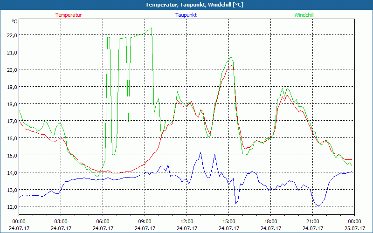The width and height of the screenshot is (373, 233).
Task: Click the highest peak of the green Windchill curve
Action: coord(151,28)
